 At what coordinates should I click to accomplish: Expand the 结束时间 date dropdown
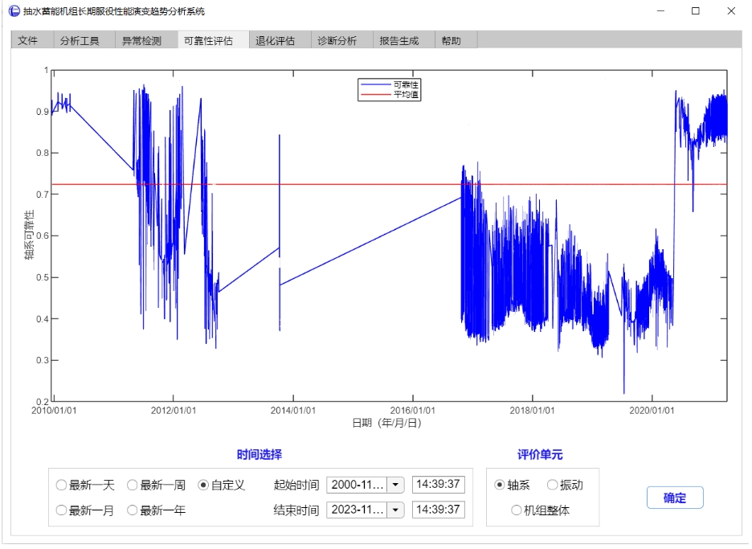(395, 510)
